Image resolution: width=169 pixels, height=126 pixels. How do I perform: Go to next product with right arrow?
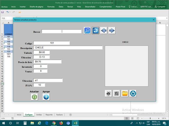point(112,31)
